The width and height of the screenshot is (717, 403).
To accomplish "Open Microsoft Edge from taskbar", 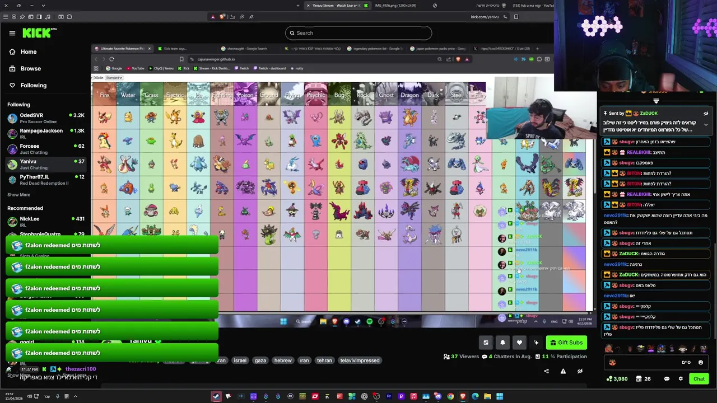I will point(475,396).
